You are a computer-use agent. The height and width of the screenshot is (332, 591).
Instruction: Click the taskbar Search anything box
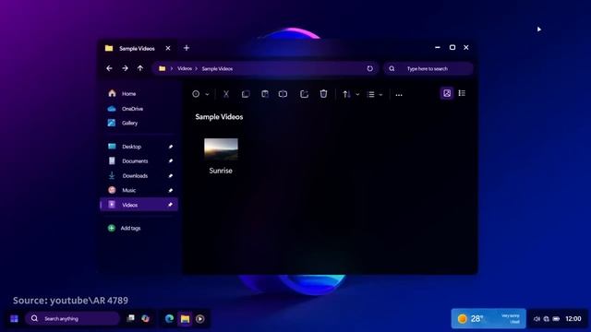tap(72, 319)
